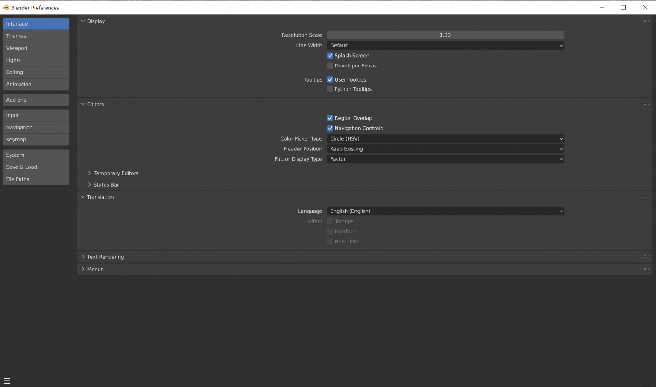Open the Color Picker Type dropdown
Screen dimensions: 656x387
pyautogui.click(x=445, y=138)
